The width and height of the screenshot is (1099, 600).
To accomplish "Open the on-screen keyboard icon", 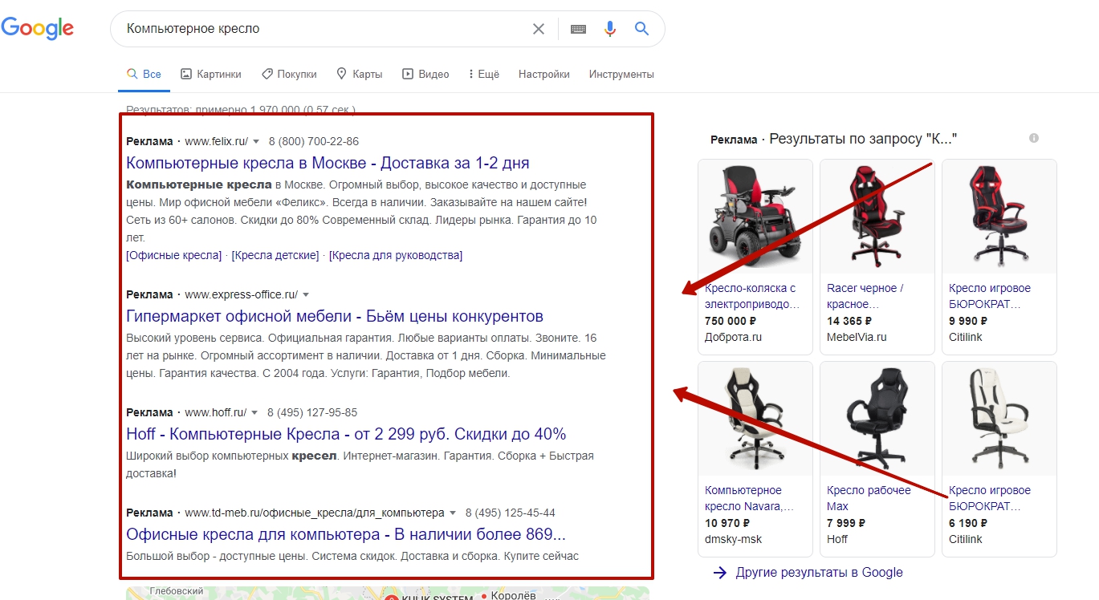I will tap(578, 29).
